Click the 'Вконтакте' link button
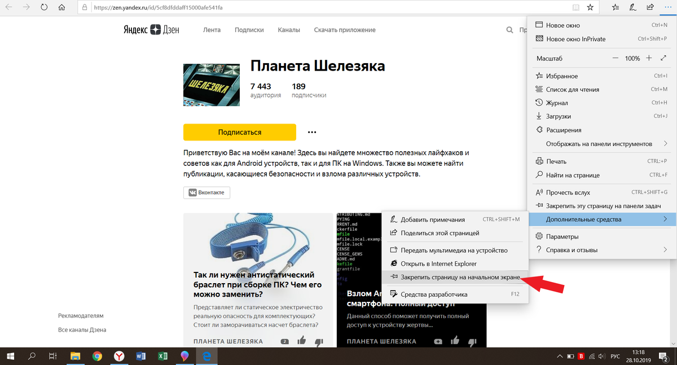677x365 pixels. [x=206, y=192]
